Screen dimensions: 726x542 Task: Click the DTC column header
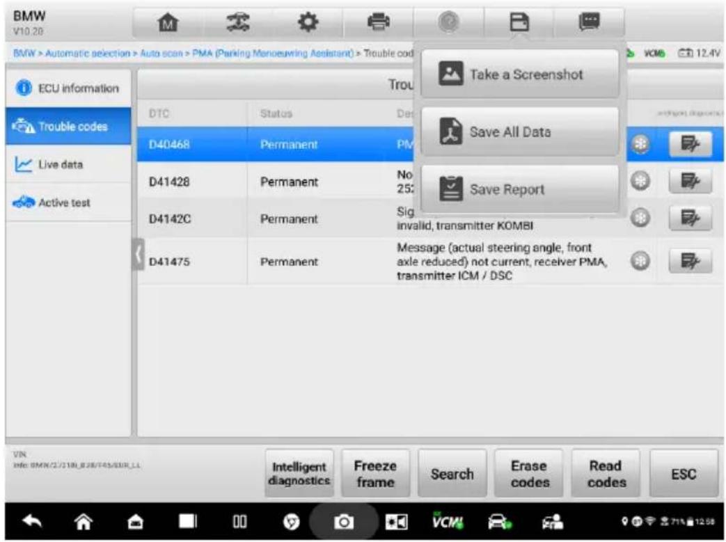coord(159,113)
